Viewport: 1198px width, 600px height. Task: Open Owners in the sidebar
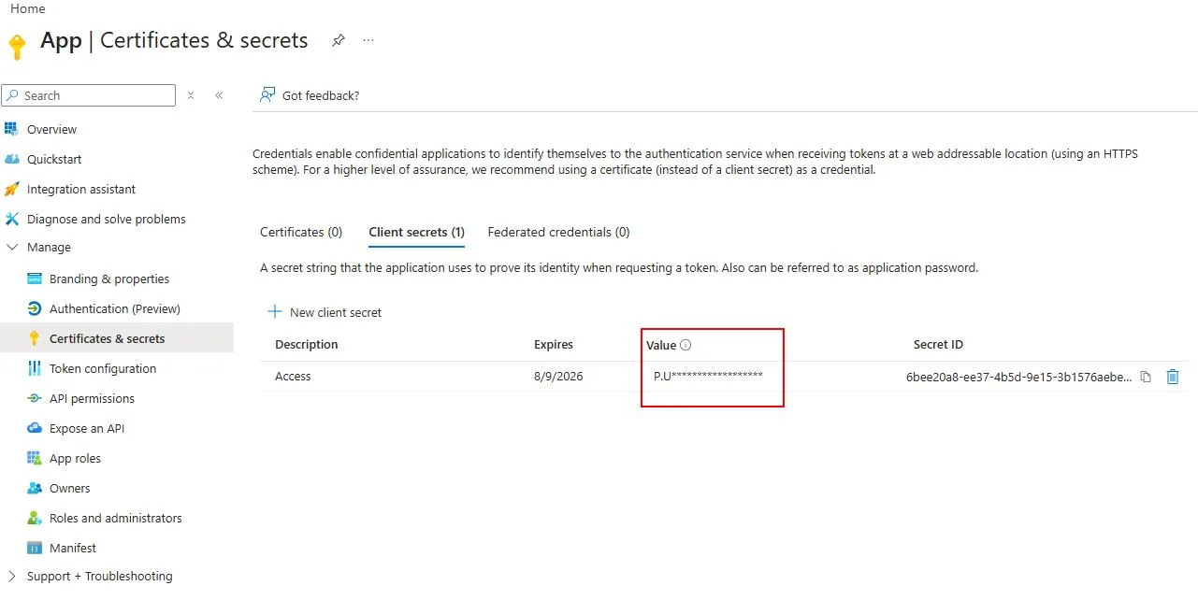[70, 488]
